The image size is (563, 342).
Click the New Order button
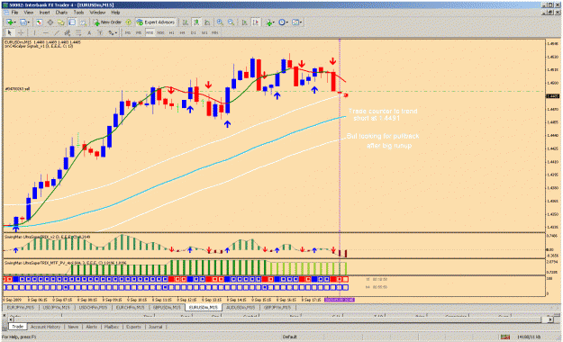[x=108, y=22]
